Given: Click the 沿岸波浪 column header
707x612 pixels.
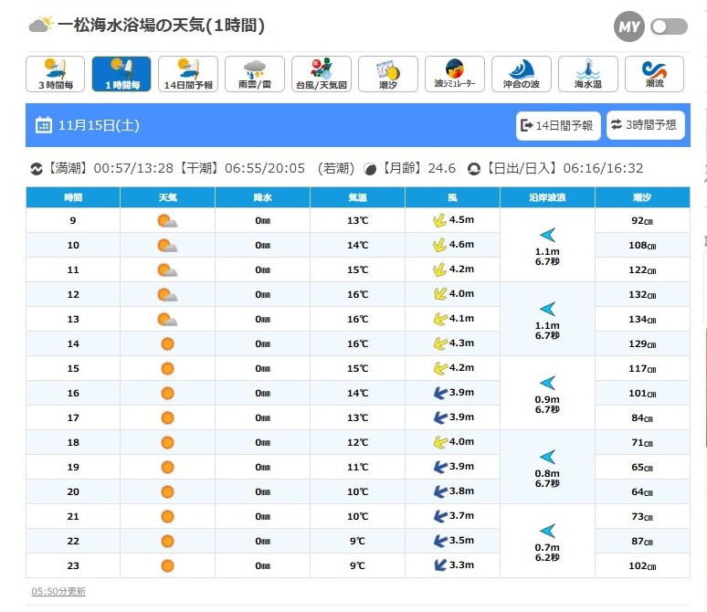Looking at the screenshot, I should coord(547,197).
